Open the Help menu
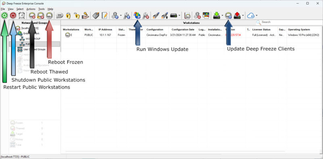Image resolution: width=323 pixels, height=159 pixels. coord(50,9)
